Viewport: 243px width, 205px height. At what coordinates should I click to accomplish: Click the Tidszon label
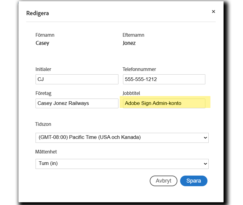pos(43,124)
